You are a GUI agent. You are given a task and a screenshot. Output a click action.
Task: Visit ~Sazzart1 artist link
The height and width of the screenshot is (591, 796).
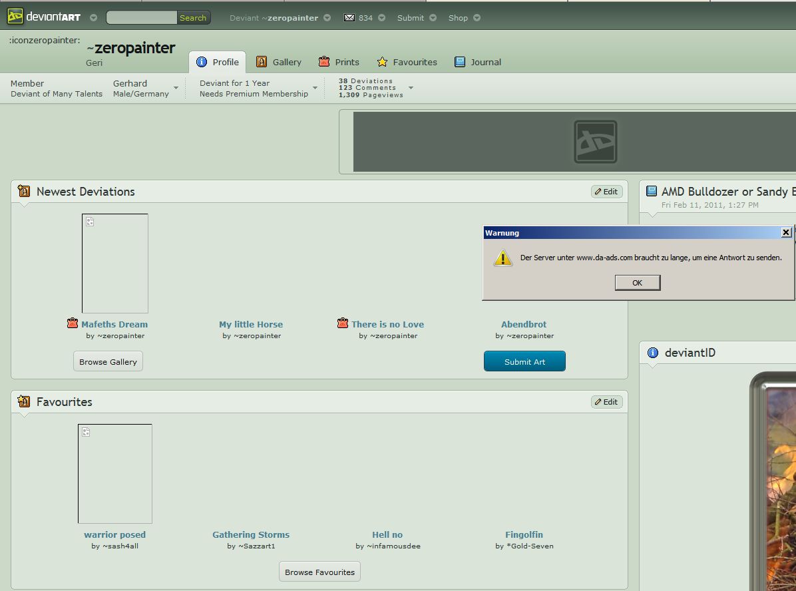(257, 546)
